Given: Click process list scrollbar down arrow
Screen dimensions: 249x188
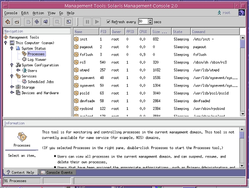Looking at the screenshot, I should click(243, 114).
